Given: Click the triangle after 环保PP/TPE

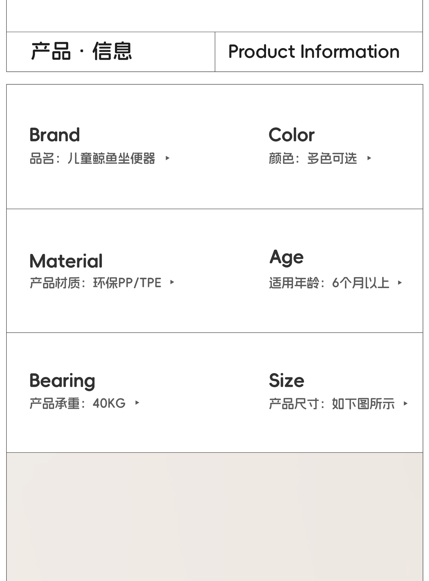Looking at the screenshot, I should coord(172,282).
